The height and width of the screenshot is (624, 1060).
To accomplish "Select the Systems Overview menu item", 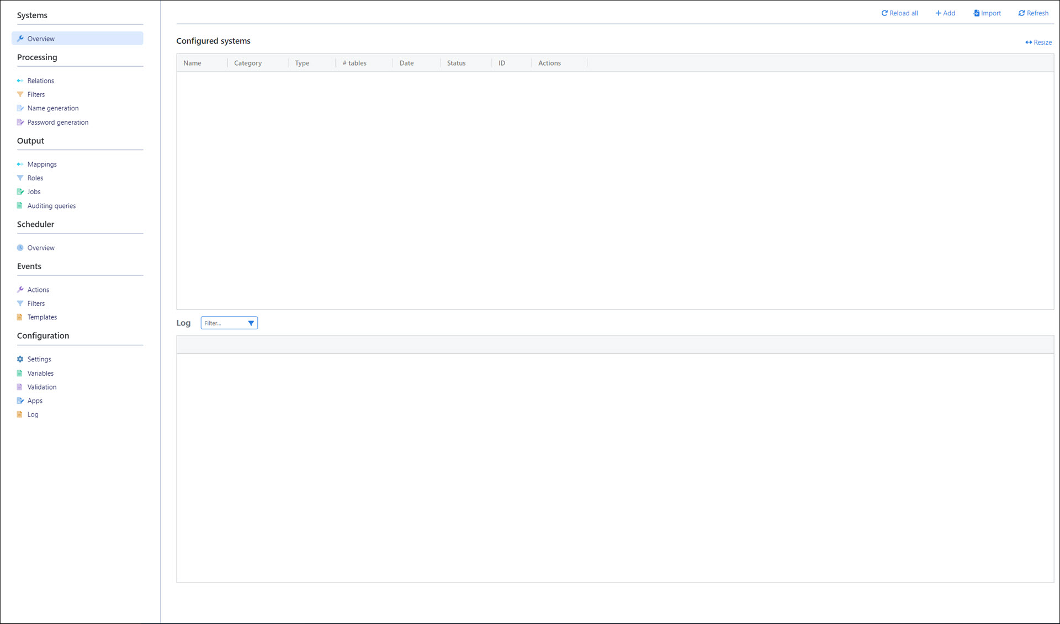I will tap(41, 39).
